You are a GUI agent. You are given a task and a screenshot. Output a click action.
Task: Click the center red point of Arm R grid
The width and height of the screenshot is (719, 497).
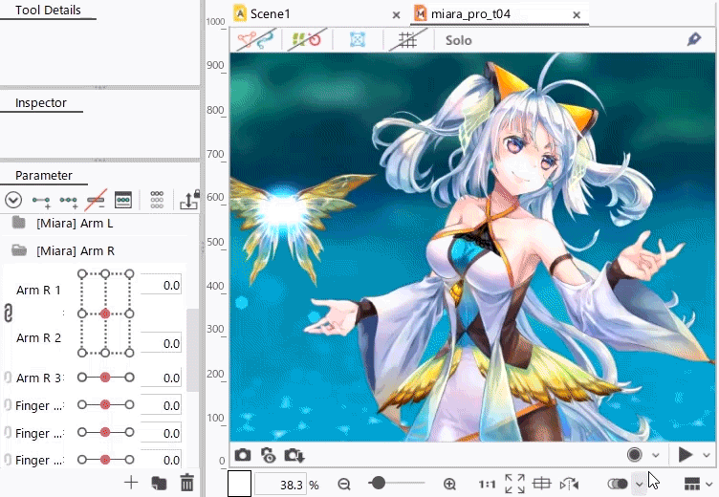click(105, 313)
